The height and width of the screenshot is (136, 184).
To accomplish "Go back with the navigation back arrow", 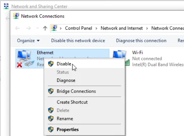I will pyautogui.click(x=18, y=28).
